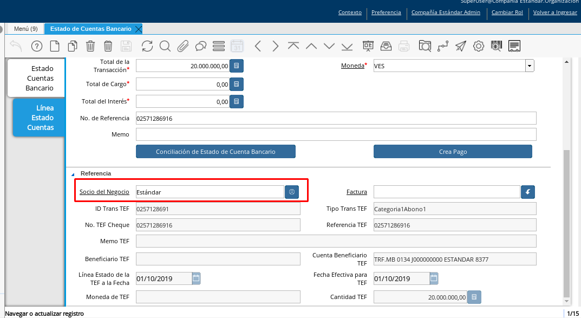Image resolution: width=581 pixels, height=318 pixels.
Task: Open Socio del Negocio lookup button
Action: 292,192
